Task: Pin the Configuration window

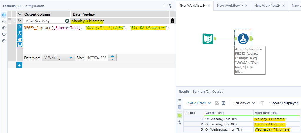Action: (x=170, y=6)
